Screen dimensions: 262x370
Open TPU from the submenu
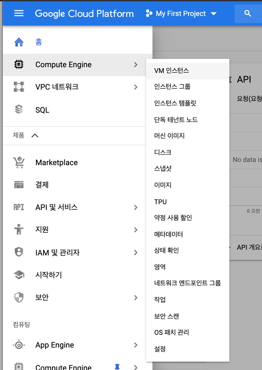(188, 202)
